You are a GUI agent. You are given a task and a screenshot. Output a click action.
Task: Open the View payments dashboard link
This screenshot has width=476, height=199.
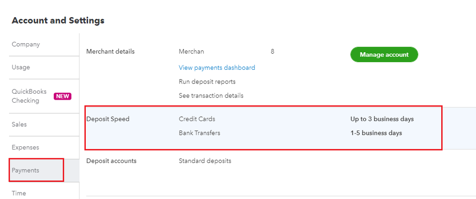[x=217, y=68]
